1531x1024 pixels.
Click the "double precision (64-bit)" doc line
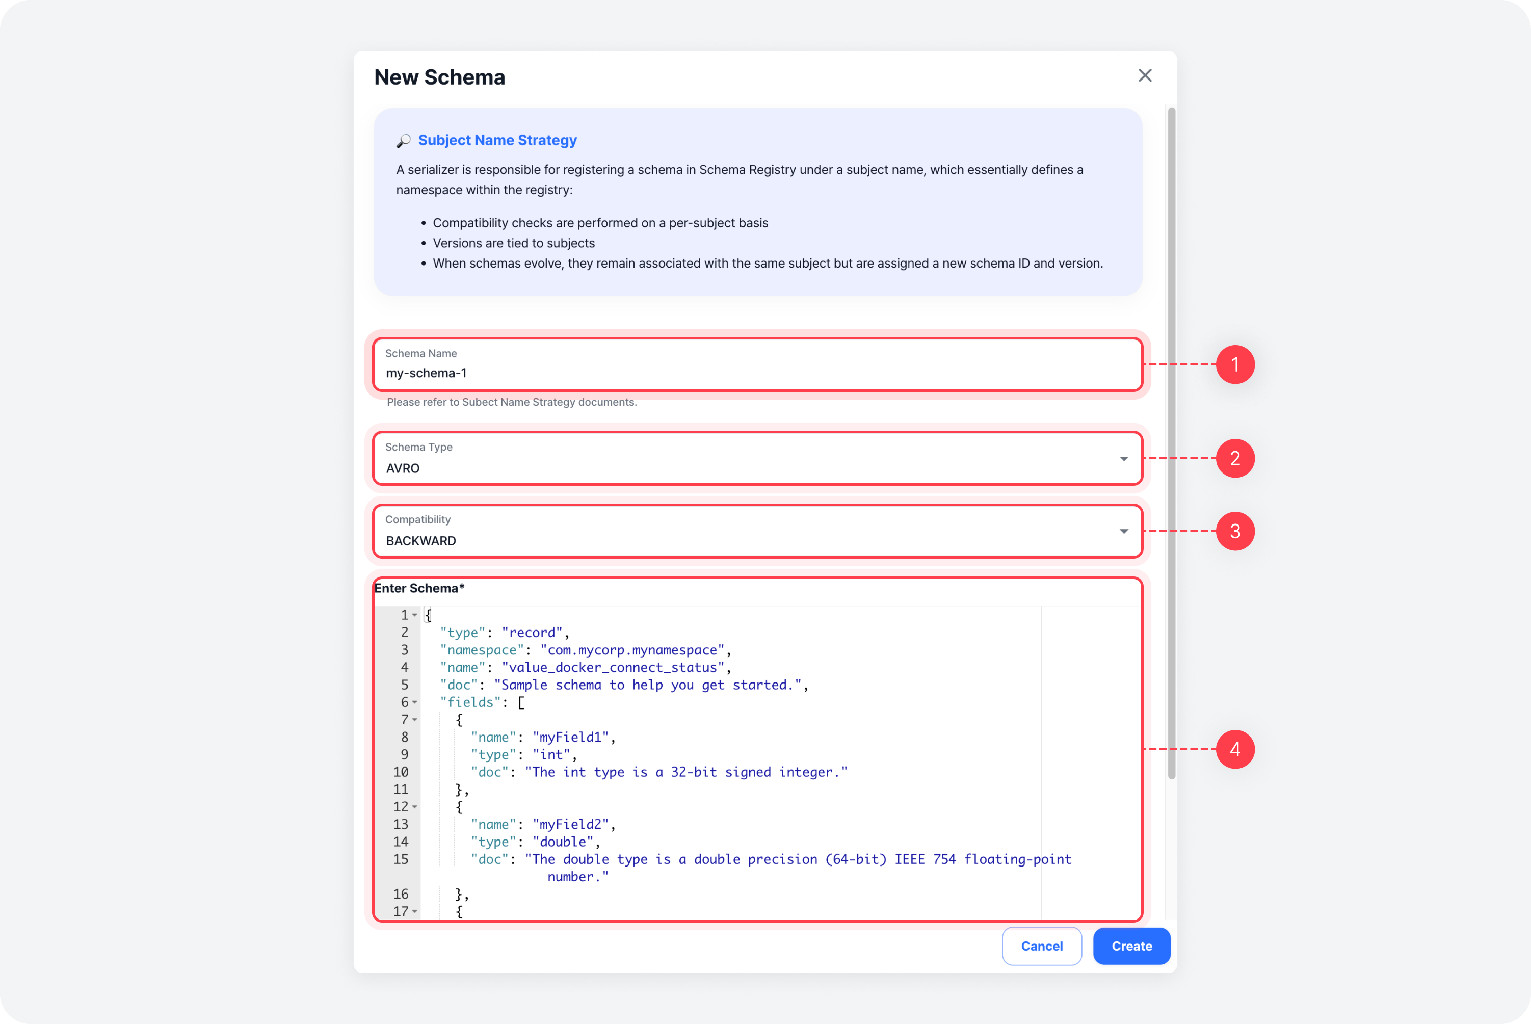click(x=771, y=868)
